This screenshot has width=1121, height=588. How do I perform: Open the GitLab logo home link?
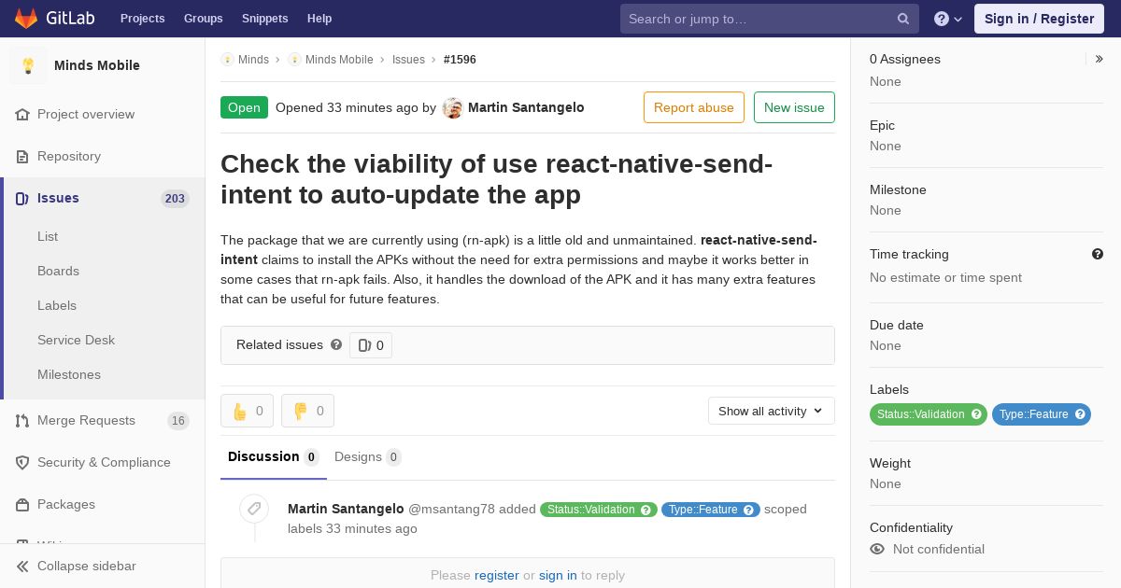click(54, 19)
